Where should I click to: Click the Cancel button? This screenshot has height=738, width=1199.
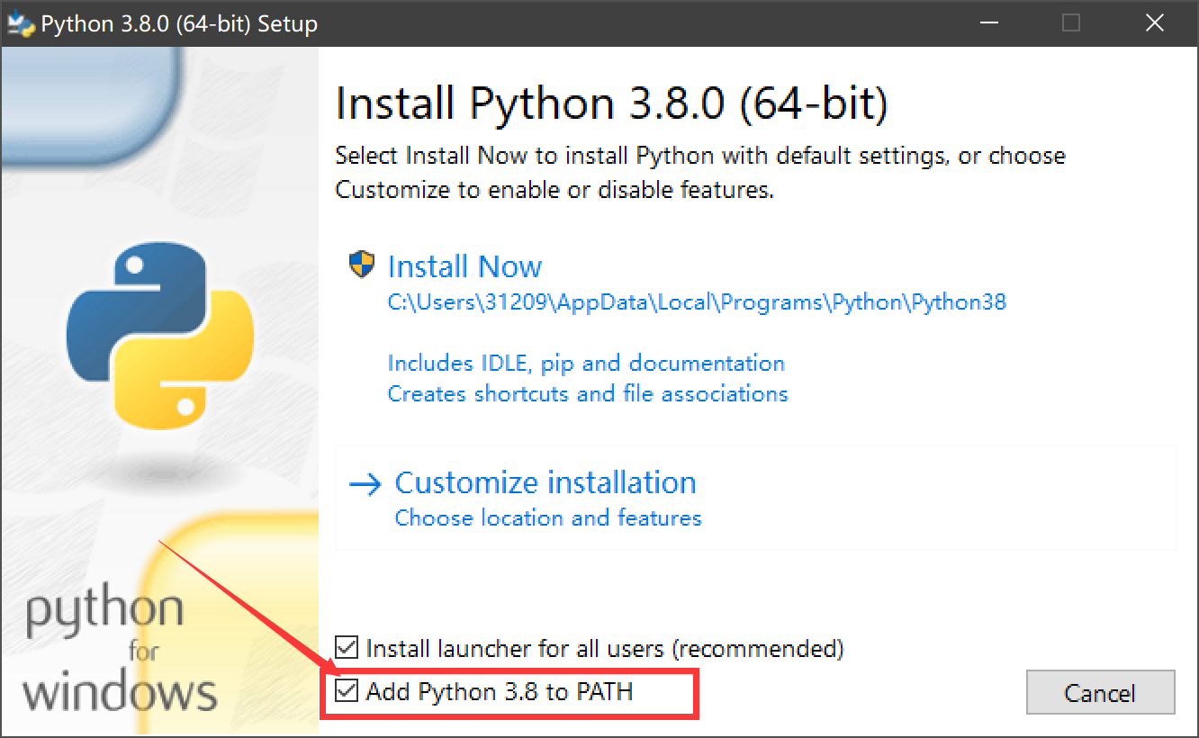[1100, 692]
